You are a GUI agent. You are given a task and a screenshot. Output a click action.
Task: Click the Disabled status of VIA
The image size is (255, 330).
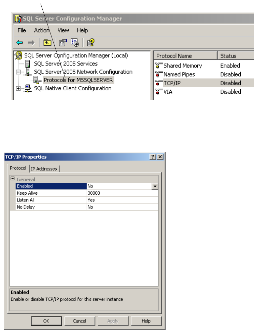[x=230, y=92]
